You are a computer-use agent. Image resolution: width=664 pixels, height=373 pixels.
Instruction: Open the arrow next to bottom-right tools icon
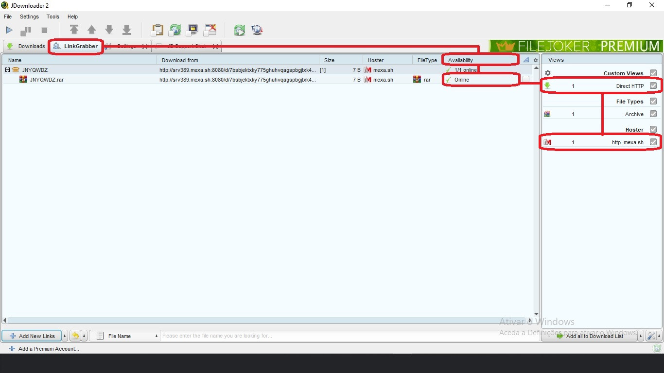click(x=659, y=336)
